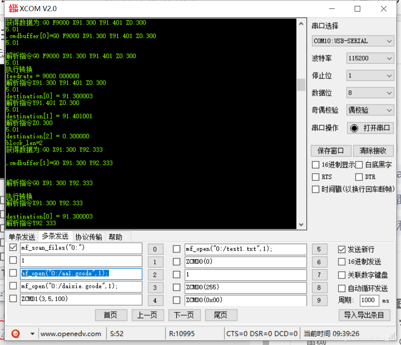401x345 pixels.
Task: Click send button 0
Action: click(155, 249)
